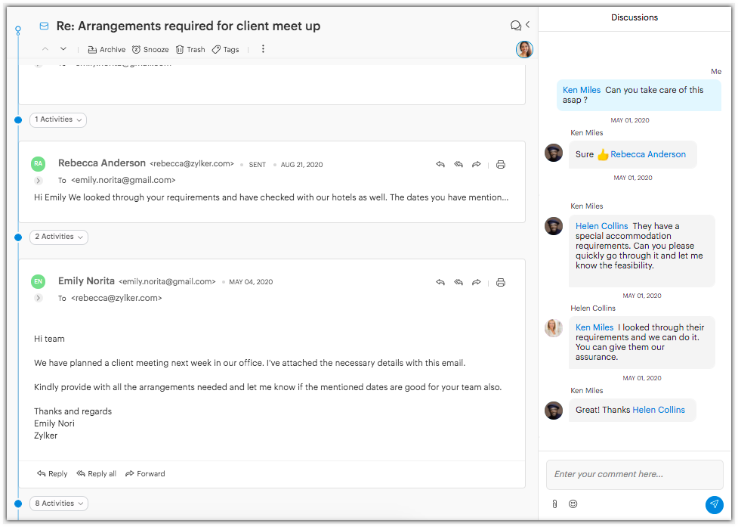This screenshot has width=738, height=527.
Task: Attach a file to the comment
Action: [x=554, y=504]
